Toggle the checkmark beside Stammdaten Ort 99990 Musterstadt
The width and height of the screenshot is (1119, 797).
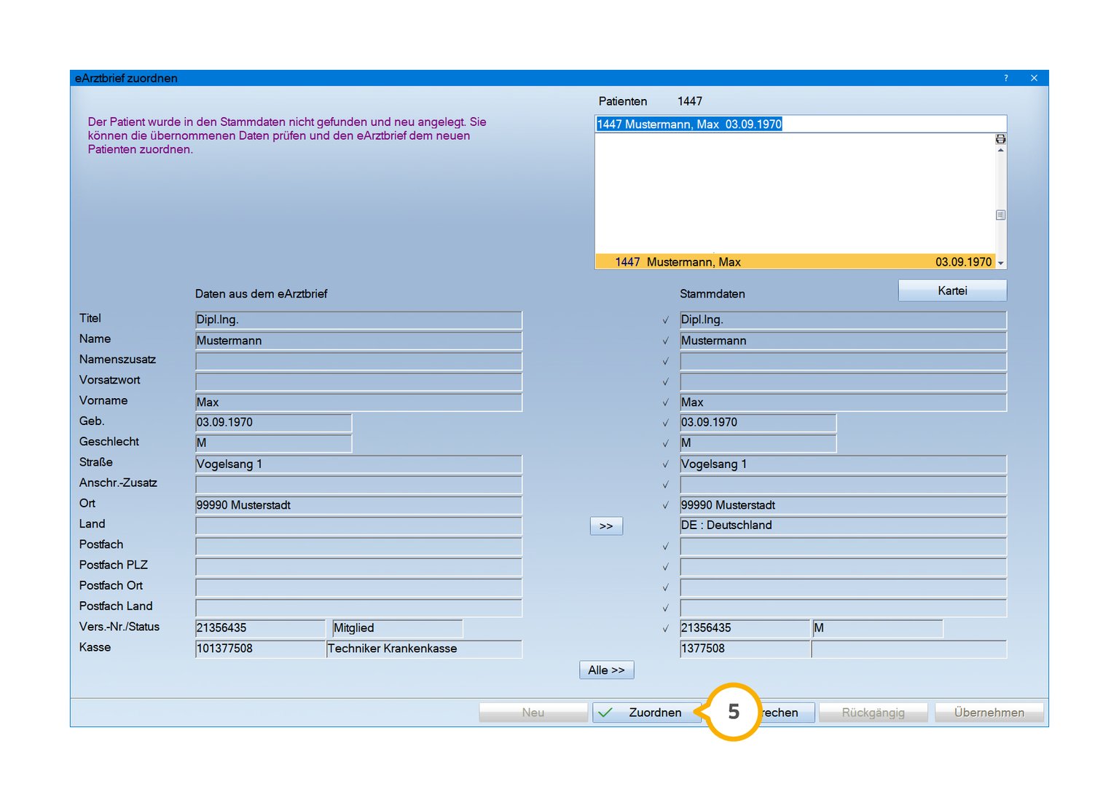(x=665, y=505)
